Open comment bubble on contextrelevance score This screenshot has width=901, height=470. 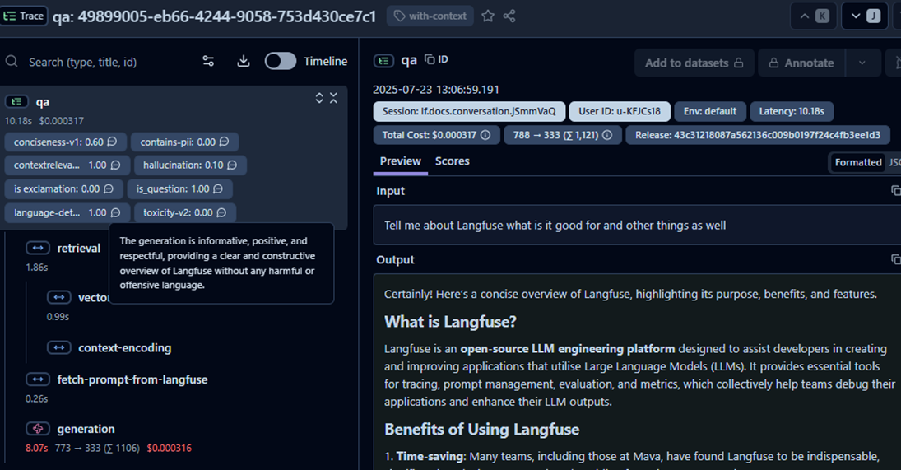115,165
